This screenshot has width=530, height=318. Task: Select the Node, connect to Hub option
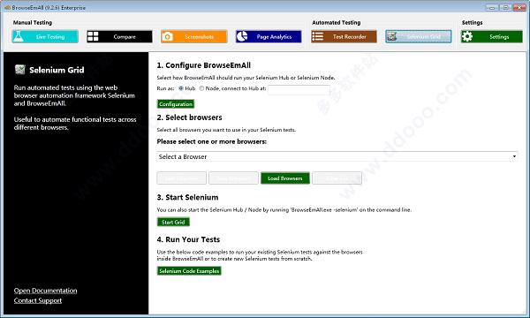(x=201, y=88)
